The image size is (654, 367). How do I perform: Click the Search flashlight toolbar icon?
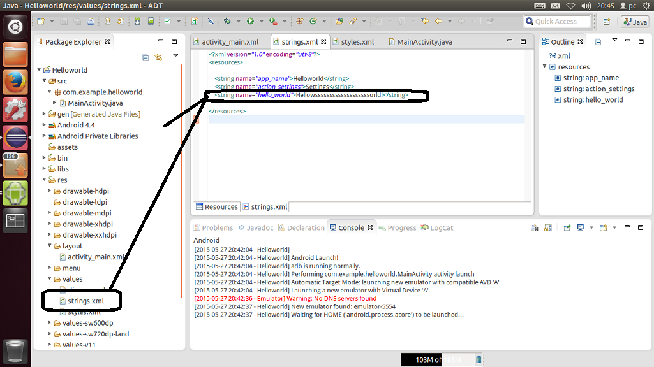[353, 21]
